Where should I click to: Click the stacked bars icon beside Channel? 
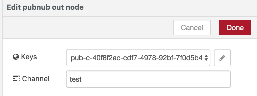tap(16, 78)
